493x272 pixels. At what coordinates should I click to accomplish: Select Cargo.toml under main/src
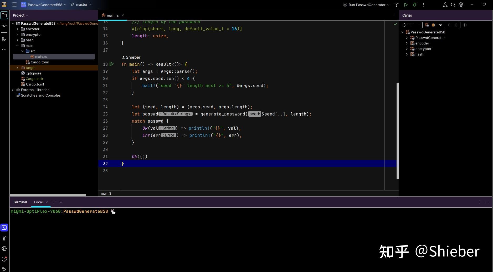coord(40,62)
